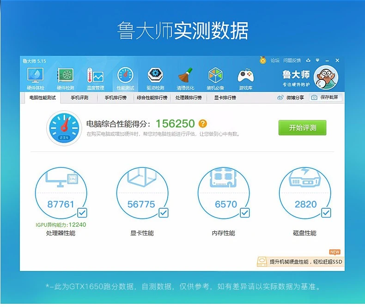Image resolution: width=365 pixels, height=307 pixels.
Task: Click the 鲁大师 mascot avatar
Action: 326,78
